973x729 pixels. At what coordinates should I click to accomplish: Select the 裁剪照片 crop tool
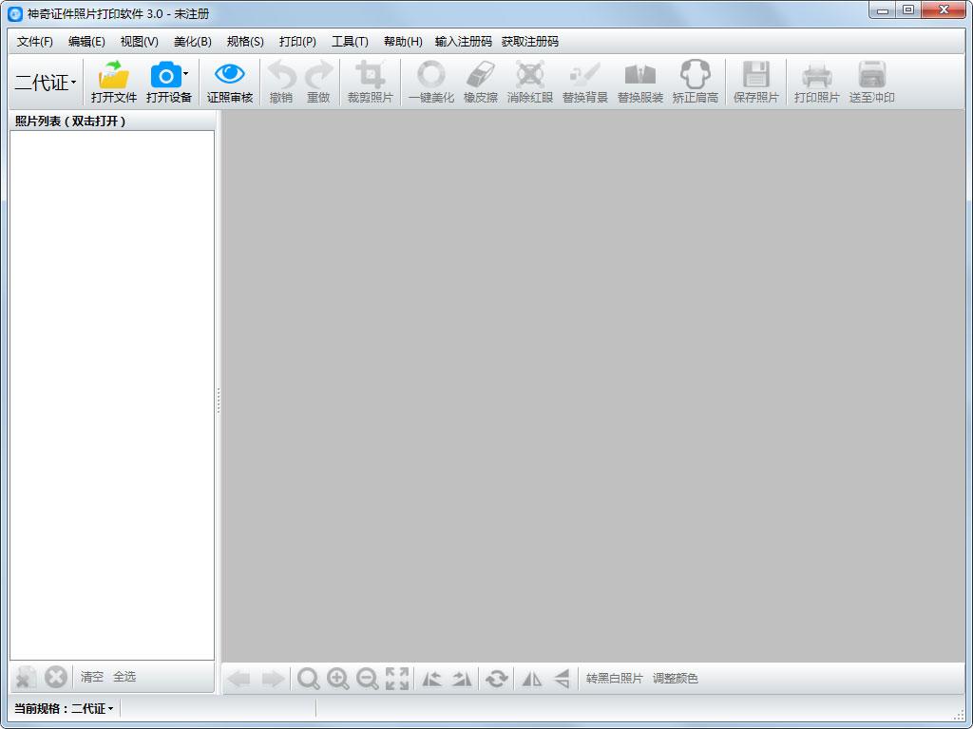(x=370, y=75)
